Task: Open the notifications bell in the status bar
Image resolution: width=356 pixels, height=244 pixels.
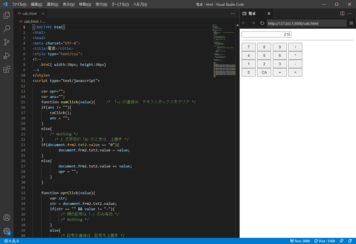Action: [349, 241]
